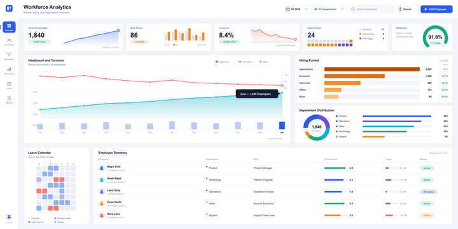Image resolution: width=458 pixels, height=229 pixels.
Task: Open the All Departments filter dropdown
Action: [x=329, y=10]
